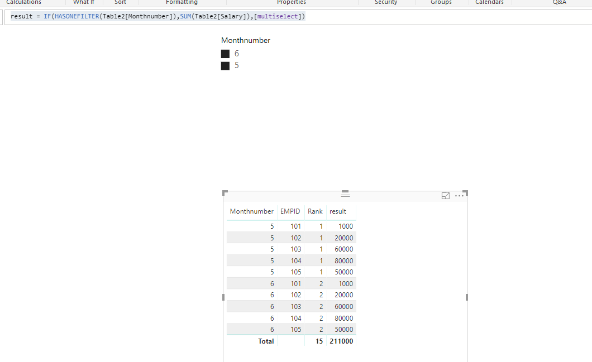
Task: Select result 80000 in month 6 row
Action: point(344,318)
